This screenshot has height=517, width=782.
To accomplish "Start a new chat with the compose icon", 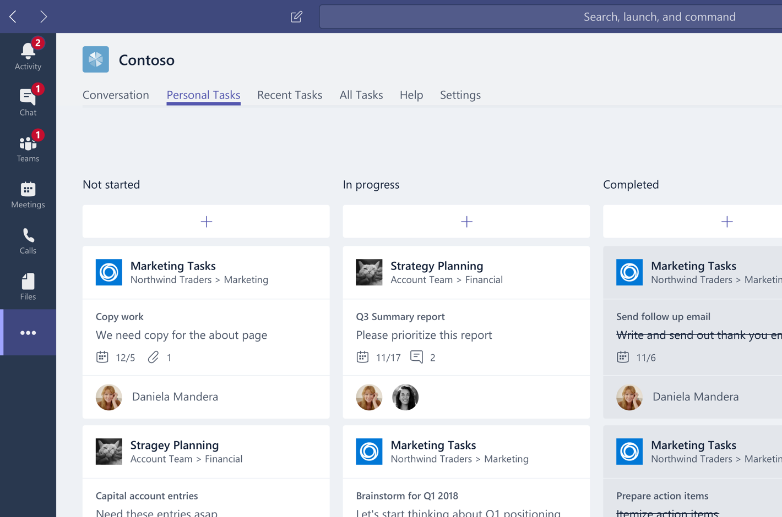I will tap(296, 16).
